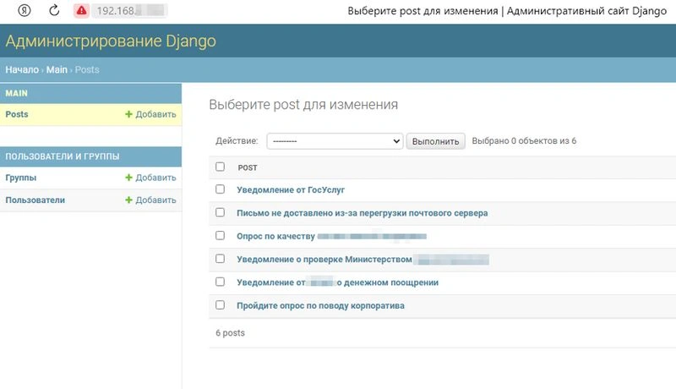This screenshot has height=389, width=676.
Task: Click the Выполнить button
Action: coord(435,141)
